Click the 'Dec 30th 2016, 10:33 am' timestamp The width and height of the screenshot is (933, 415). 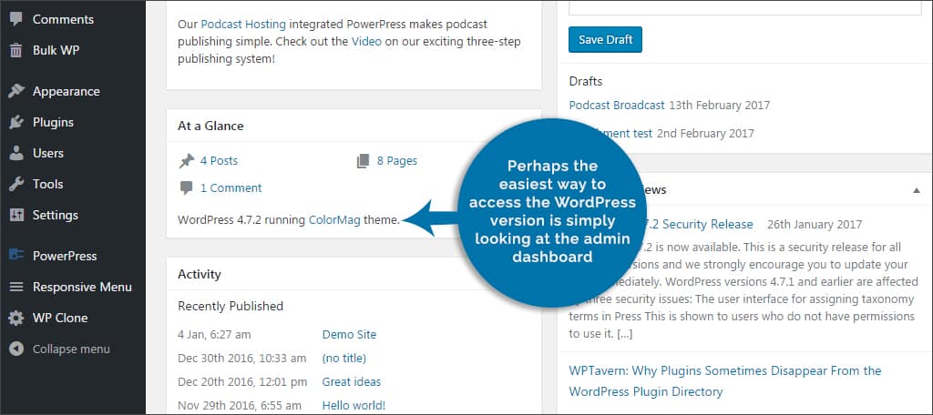242,359
